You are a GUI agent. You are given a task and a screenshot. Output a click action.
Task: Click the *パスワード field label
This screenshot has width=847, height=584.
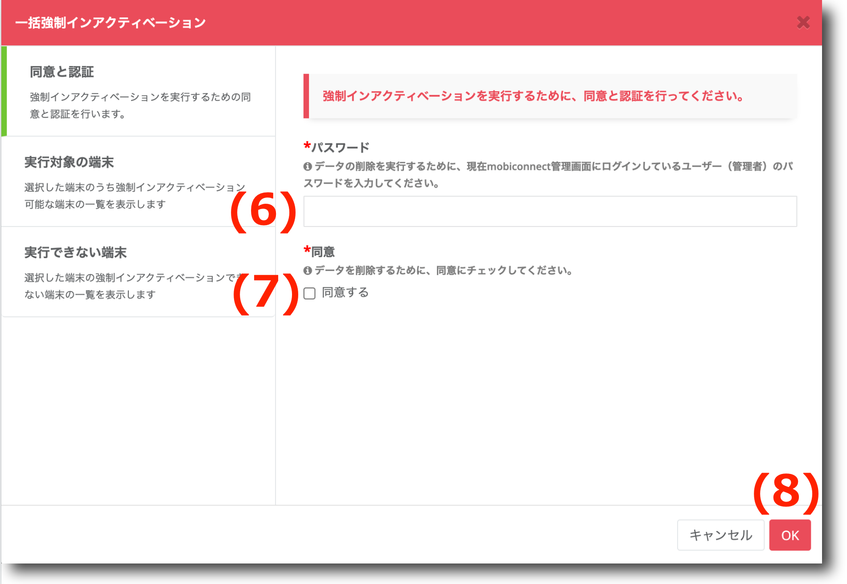337,147
